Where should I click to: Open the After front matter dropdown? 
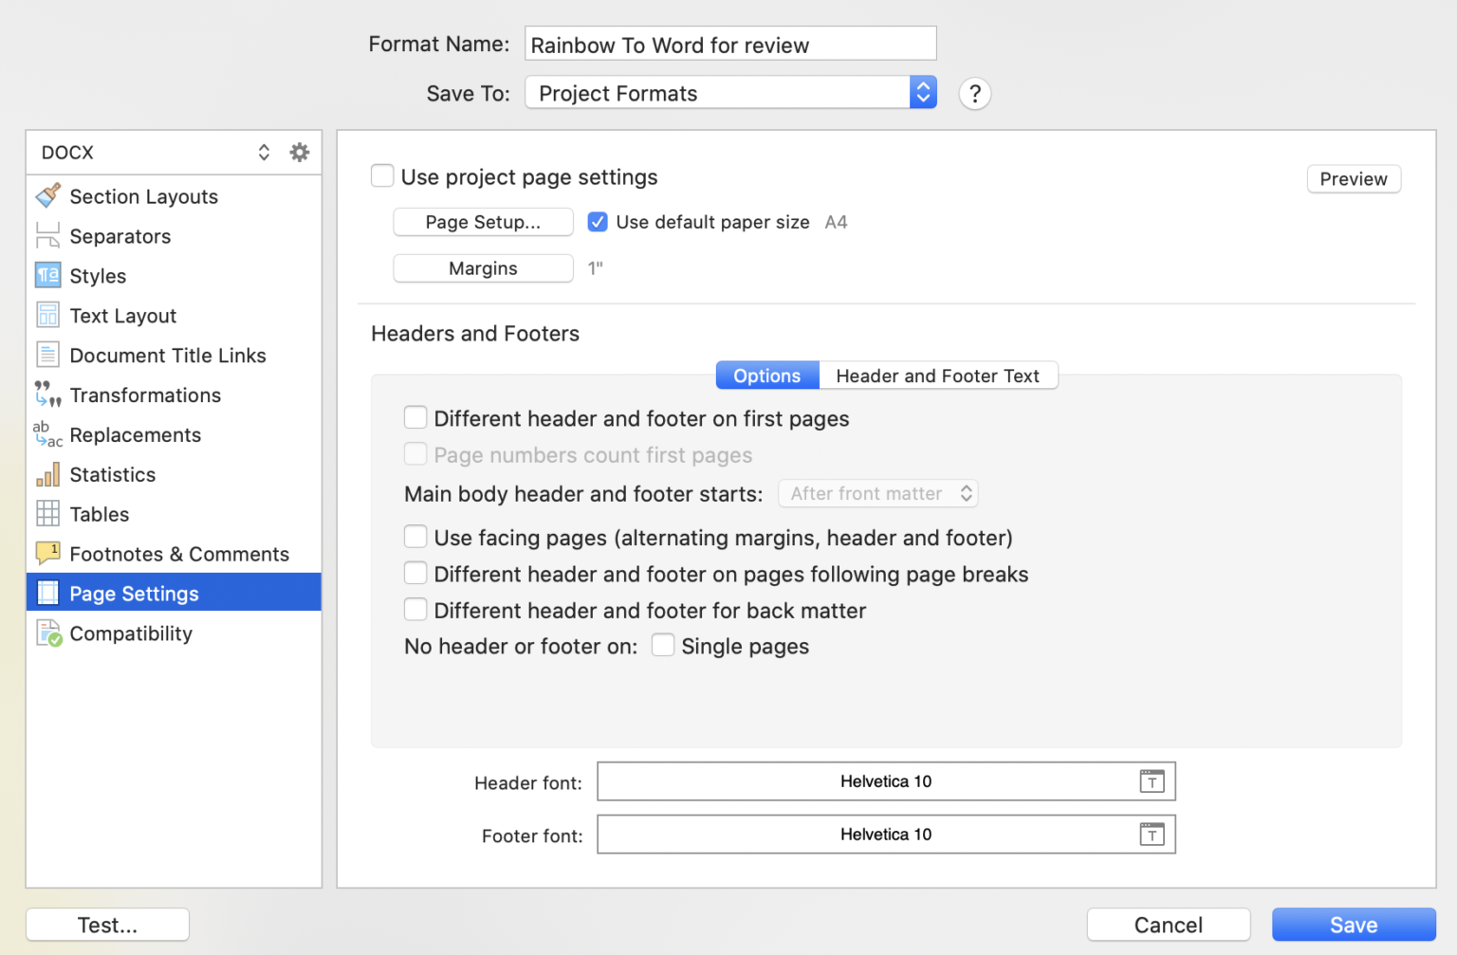(x=877, y=493)
